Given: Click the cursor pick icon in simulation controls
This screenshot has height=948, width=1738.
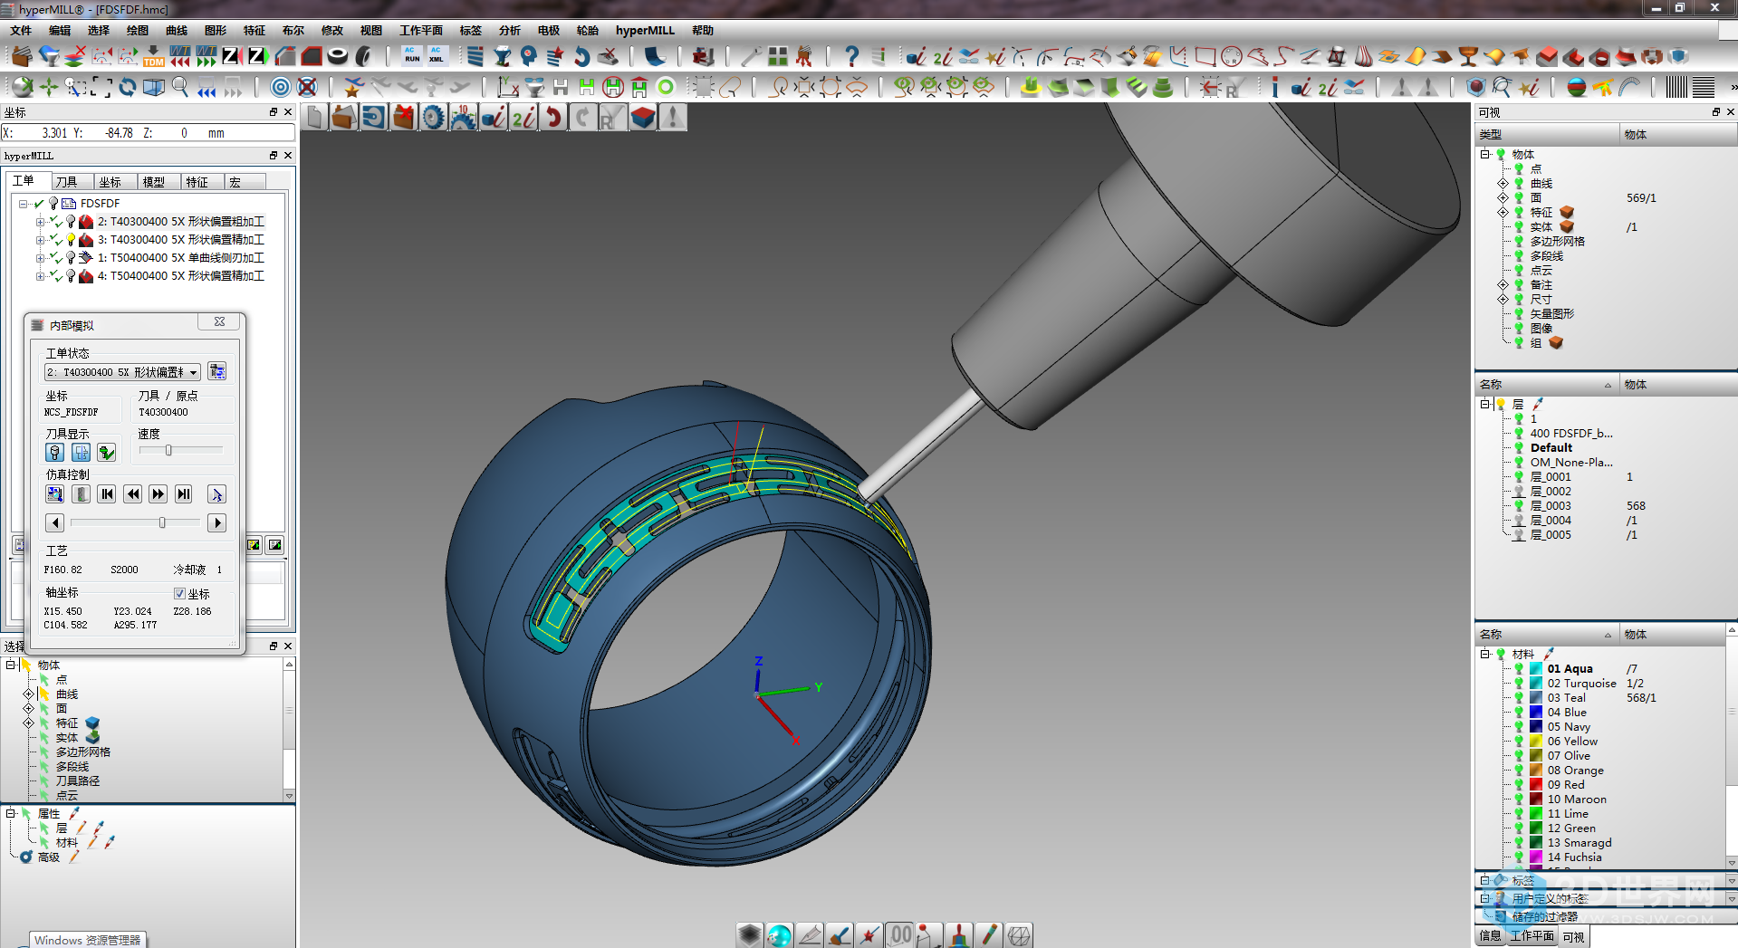Looking at the screenshot, I should [x=216, y=493].
